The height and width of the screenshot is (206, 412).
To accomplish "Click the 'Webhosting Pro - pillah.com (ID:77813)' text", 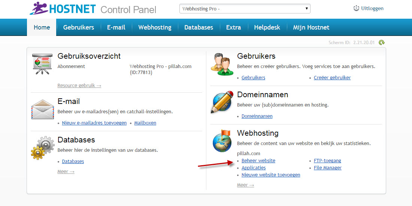I will (x=161, y=69).
